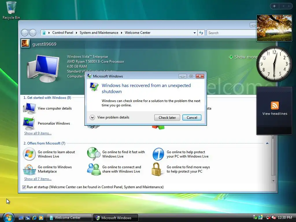
Task: Open the Windows Start orb
Action: (8, 217)
